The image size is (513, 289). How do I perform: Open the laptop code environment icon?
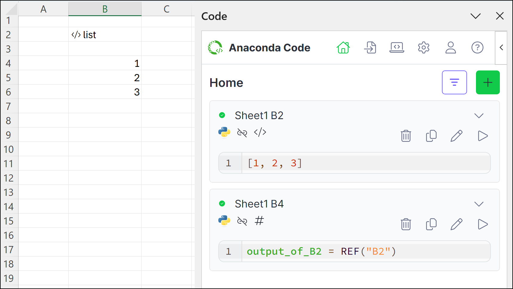click(397, 47)
